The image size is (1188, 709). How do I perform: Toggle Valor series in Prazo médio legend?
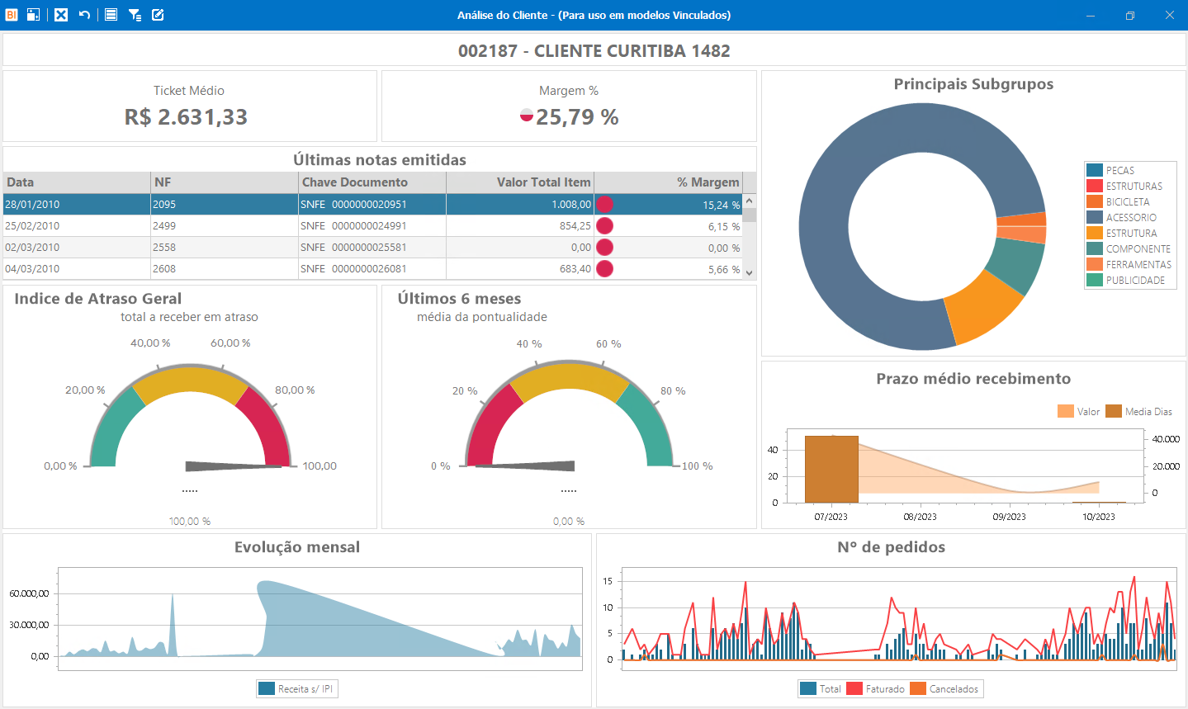tap(1079, 411)
